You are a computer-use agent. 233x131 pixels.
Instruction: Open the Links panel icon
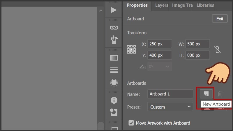click(x=114, y=28)
